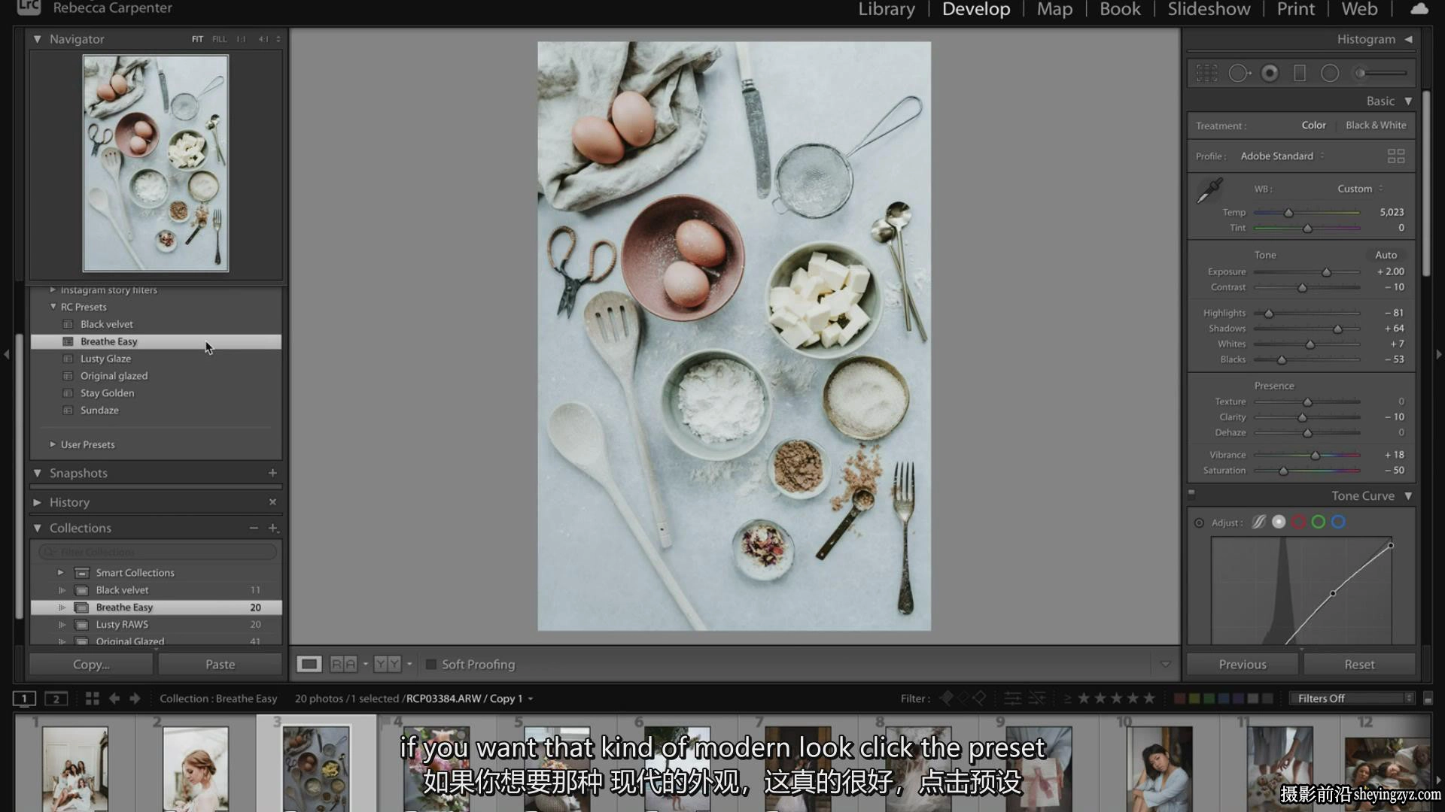Open the Web module
Image resolution: width=1445 pixels, height=812 pixels.
click(1359, 9)
